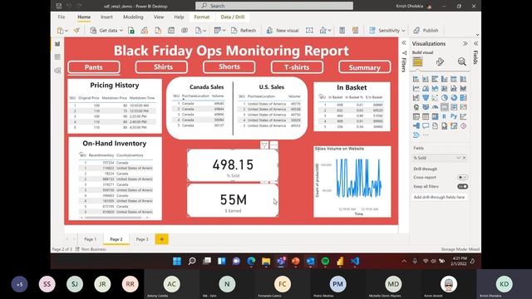This screenshot has height=299, width=532.
Task: Switch to Model view in left sidebar
Action: coord(57,71)
